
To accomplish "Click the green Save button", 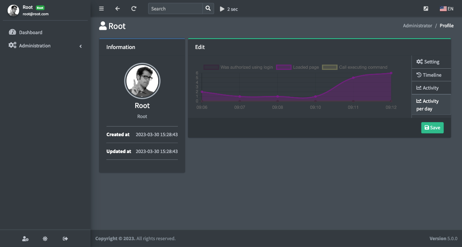I will (x=432, y=128).
